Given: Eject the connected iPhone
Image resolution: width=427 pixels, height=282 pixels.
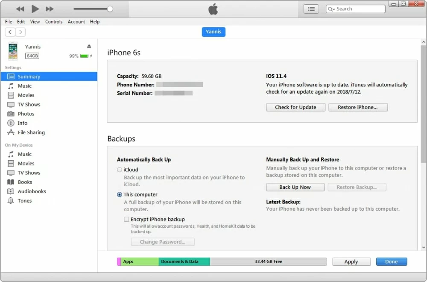Looking at the screenshot, I should coord(88,47).
